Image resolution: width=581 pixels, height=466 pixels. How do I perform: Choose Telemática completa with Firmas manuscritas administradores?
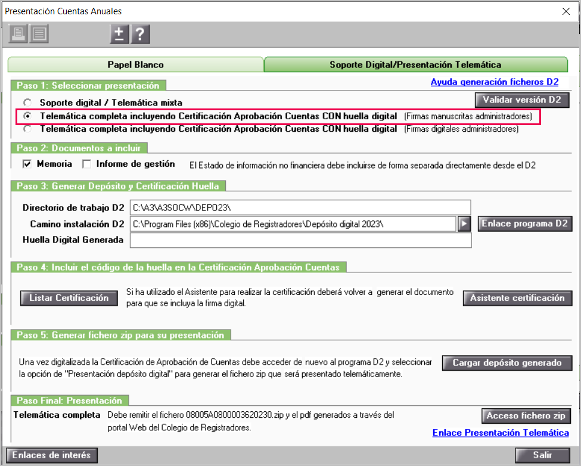pyautogui.click(x=27, y=116)
